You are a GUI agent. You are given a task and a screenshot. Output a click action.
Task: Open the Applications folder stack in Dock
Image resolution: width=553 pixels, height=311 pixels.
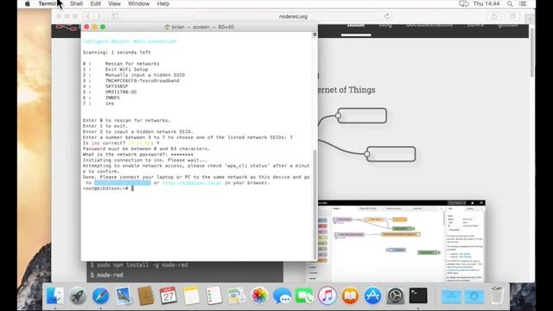pos(451,296)
